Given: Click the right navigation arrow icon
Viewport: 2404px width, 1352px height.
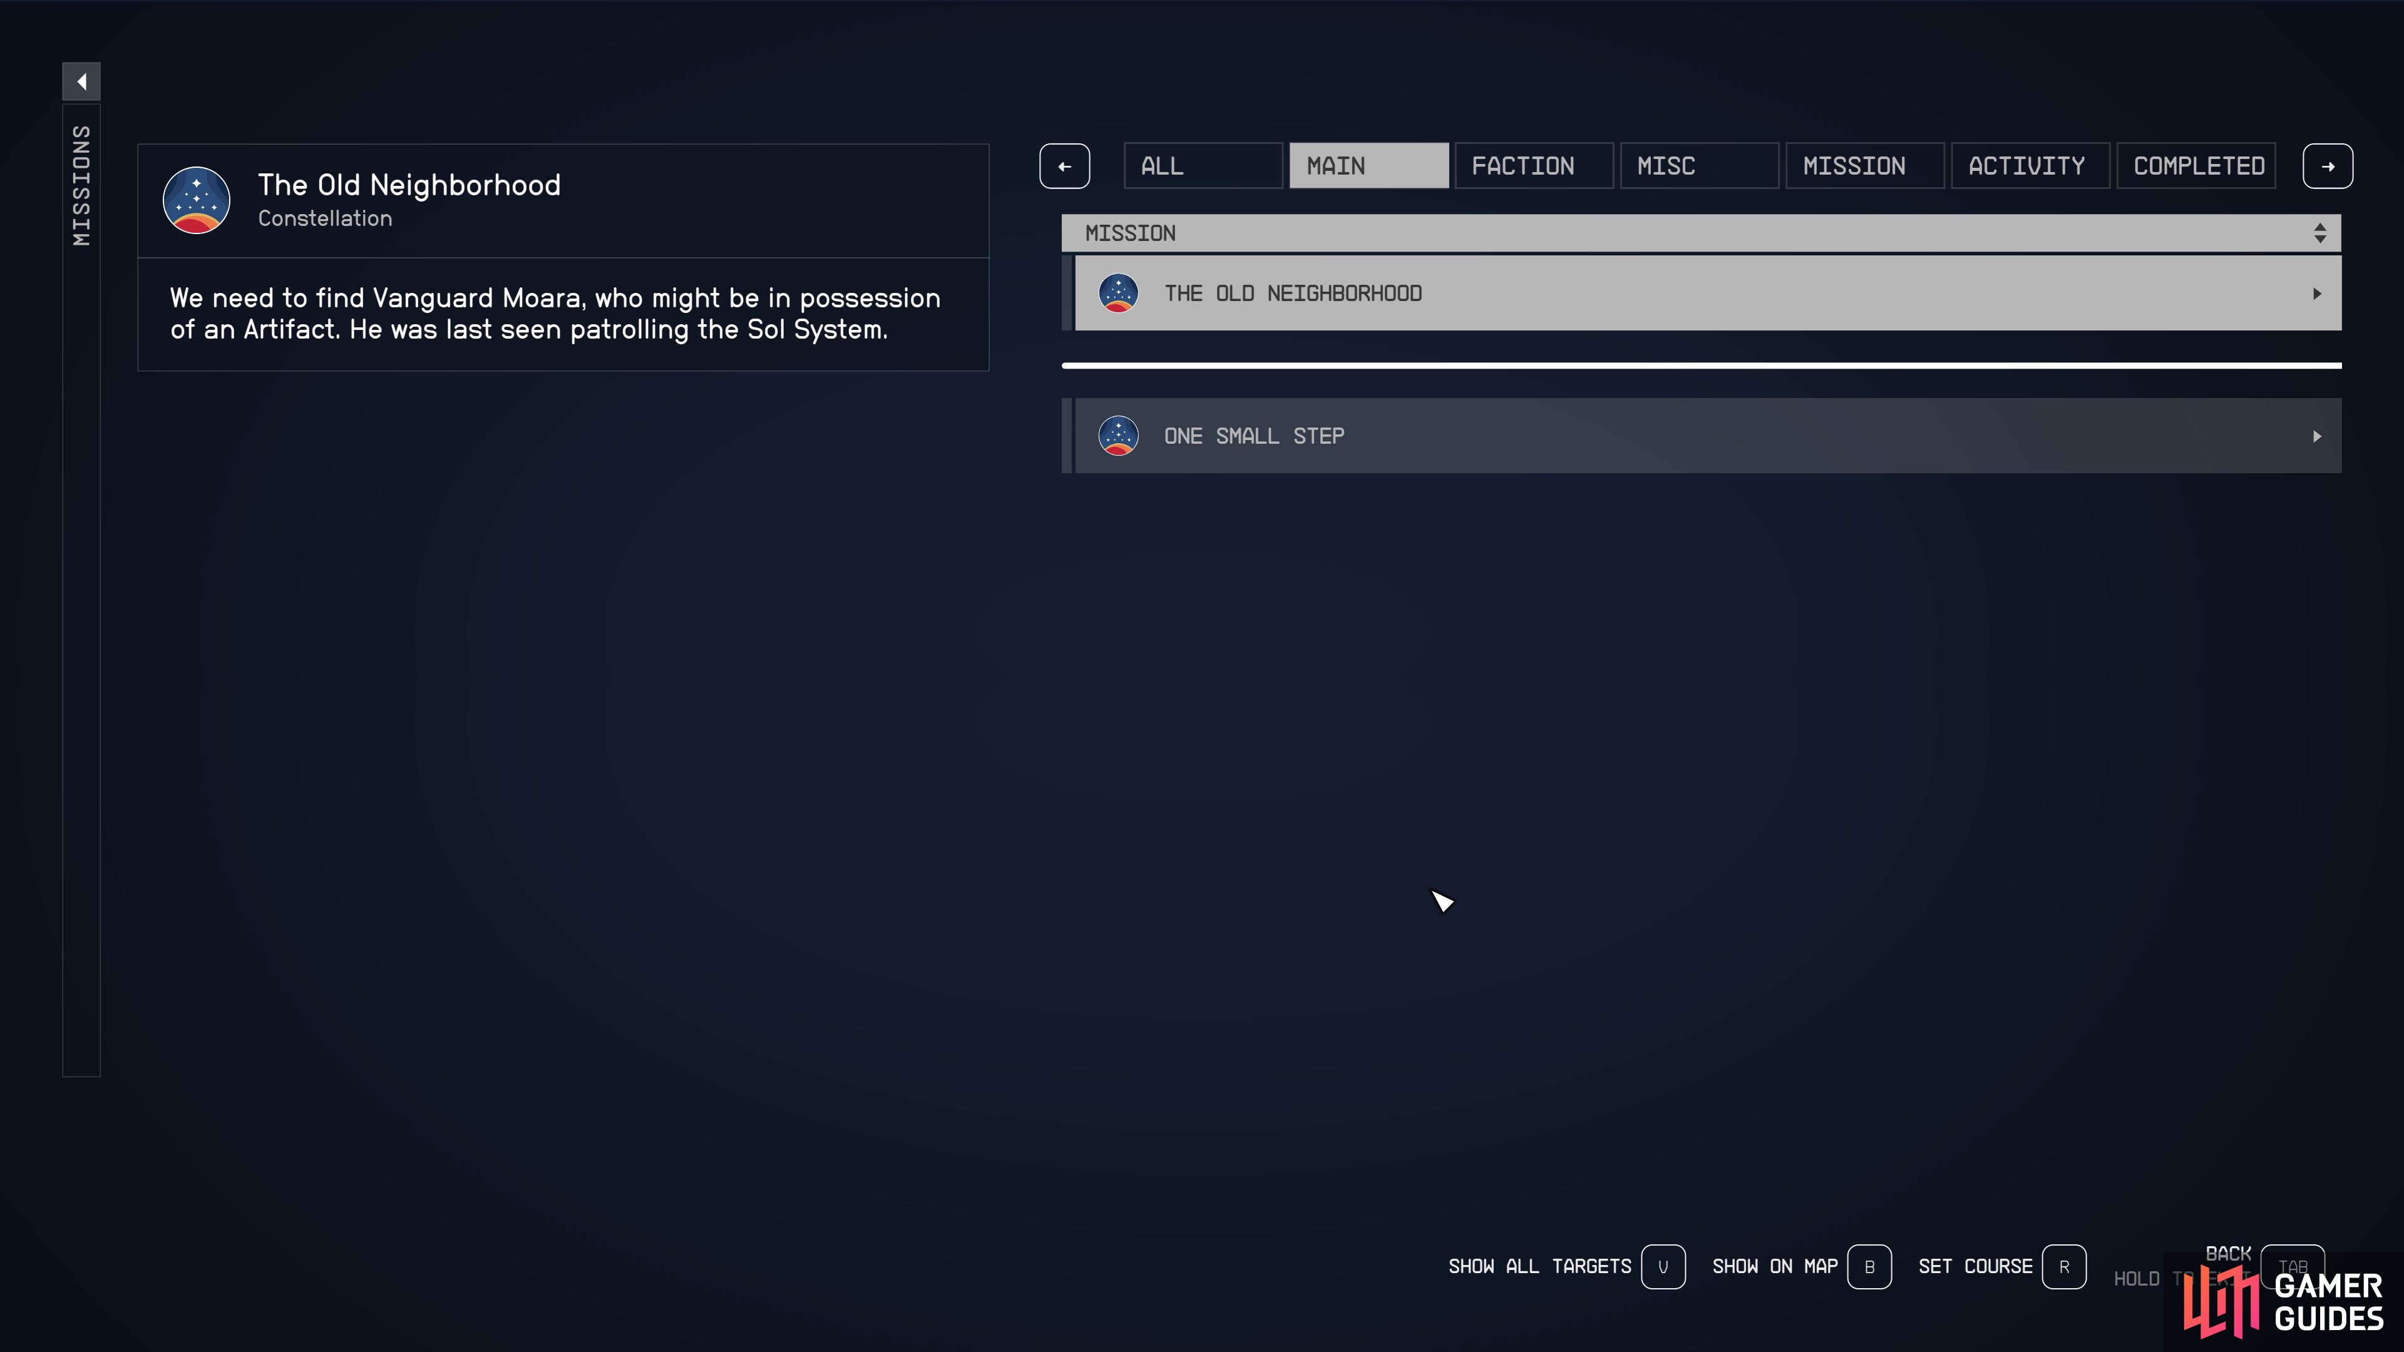Looking at the screenshot, I should click(x=2328, y=165).
